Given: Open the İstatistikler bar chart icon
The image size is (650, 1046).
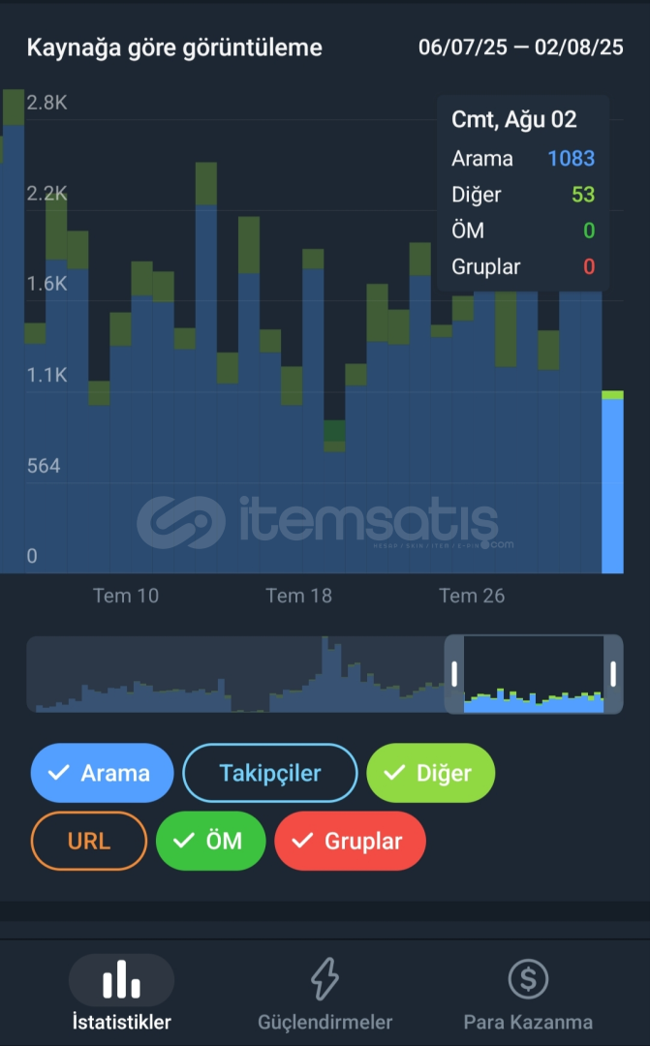Looking at the screenshot, I should pos(121,979).
